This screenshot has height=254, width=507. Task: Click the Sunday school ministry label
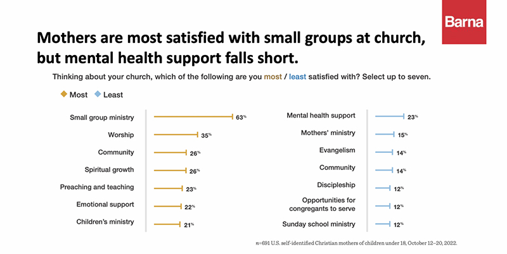coord(318,224)
